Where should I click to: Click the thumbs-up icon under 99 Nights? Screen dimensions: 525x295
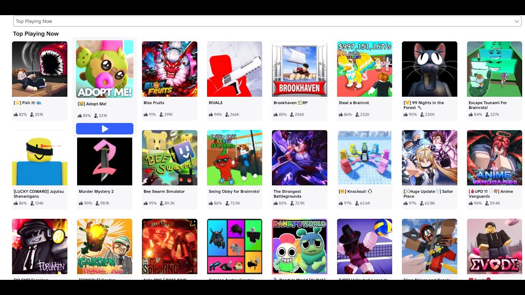point(406,115)
